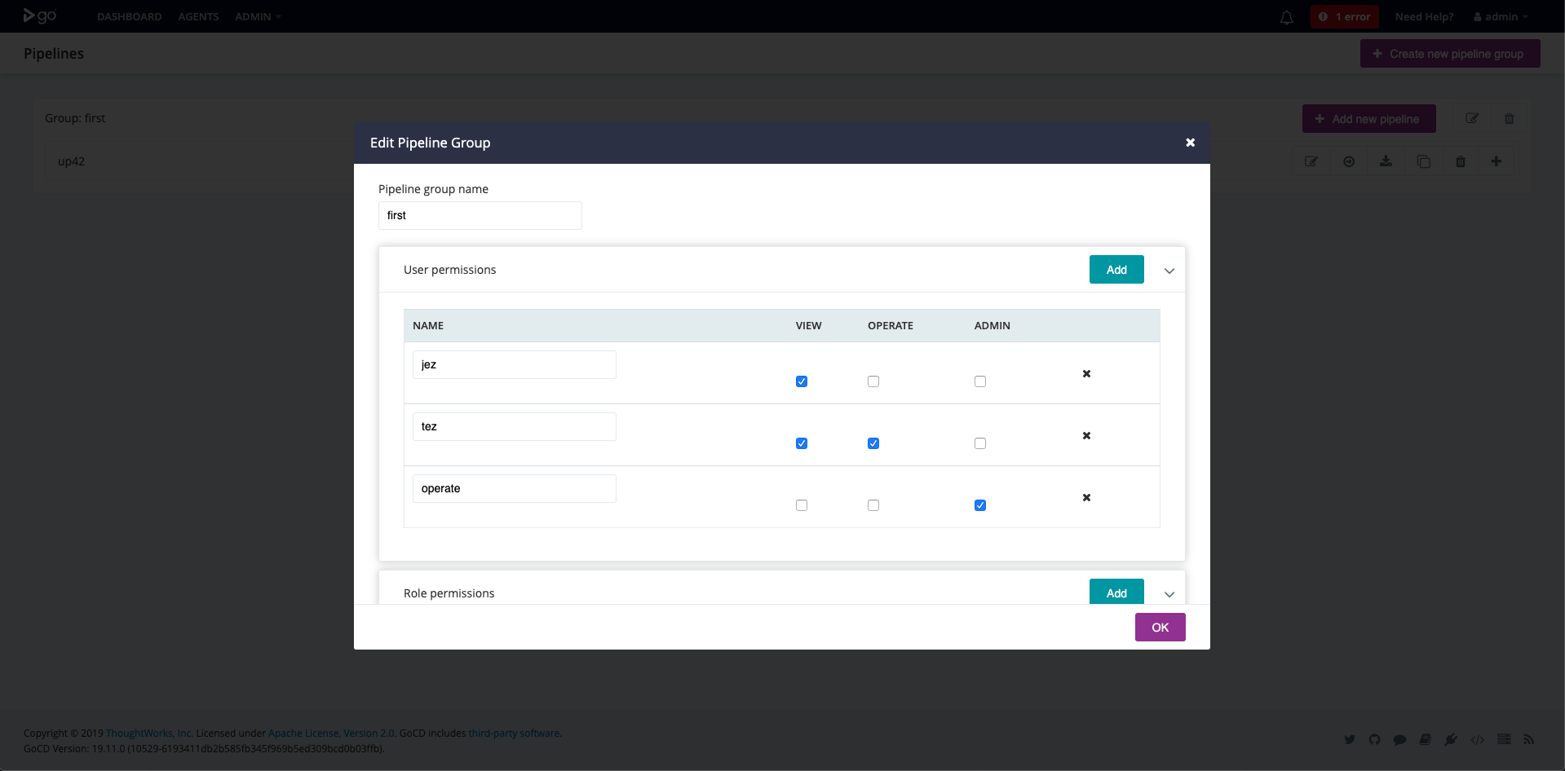1565x771 pixels.
Task: Download the up42 pipeline configuration
Action: [x=1386, y=161]
